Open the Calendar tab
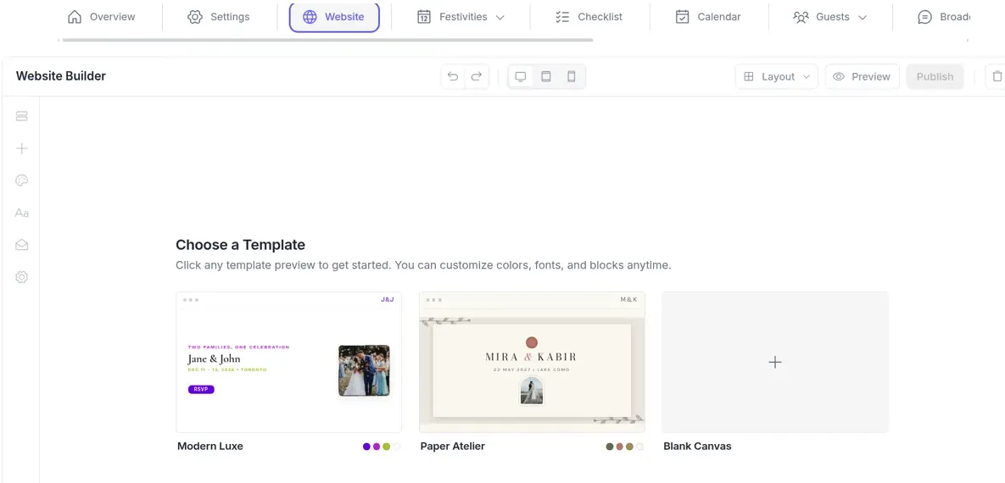 click(708, 17)
